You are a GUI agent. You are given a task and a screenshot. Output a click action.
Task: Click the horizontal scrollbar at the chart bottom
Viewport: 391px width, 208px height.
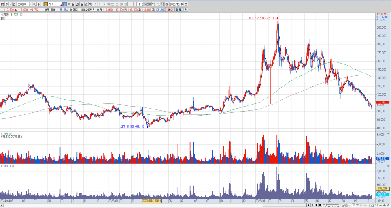153,205
